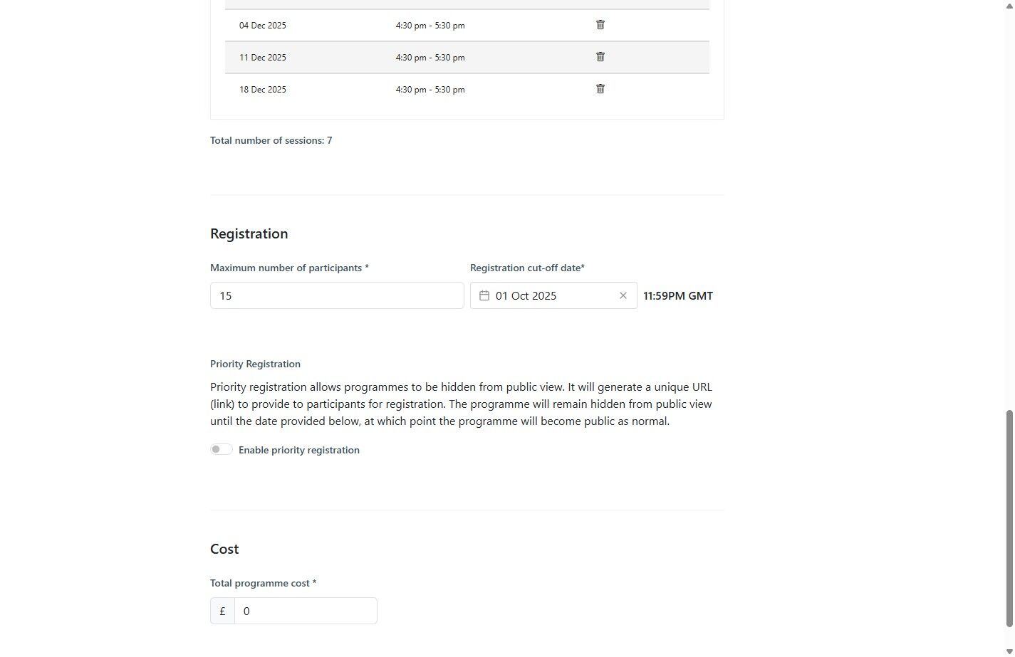Remove the 18 Dec 2025 session
The width and height of the screenshot is (1015, 657).
click(x=600, y=89)
